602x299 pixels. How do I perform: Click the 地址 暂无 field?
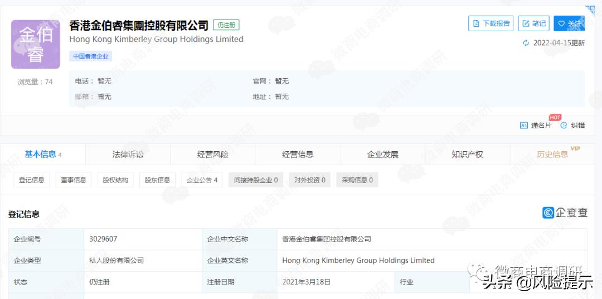[271, 97]
